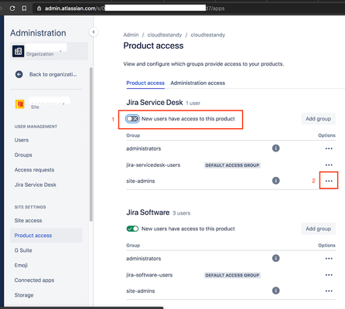Open options menu for Service Desk site-admins
The width and height of the screenshot is (345, 309).
[329, 181]
